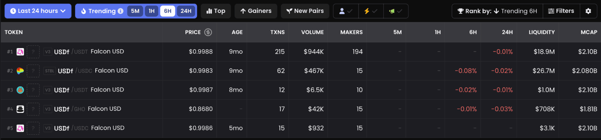Click the row #1 USDf/USDT pink token icon
Viewport: 601px width, 140px height.
20,52
